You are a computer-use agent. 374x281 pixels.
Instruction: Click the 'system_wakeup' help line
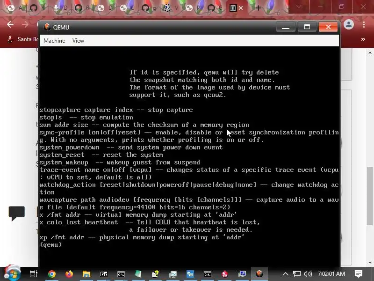pyautogui.click(x=120, y=162)
